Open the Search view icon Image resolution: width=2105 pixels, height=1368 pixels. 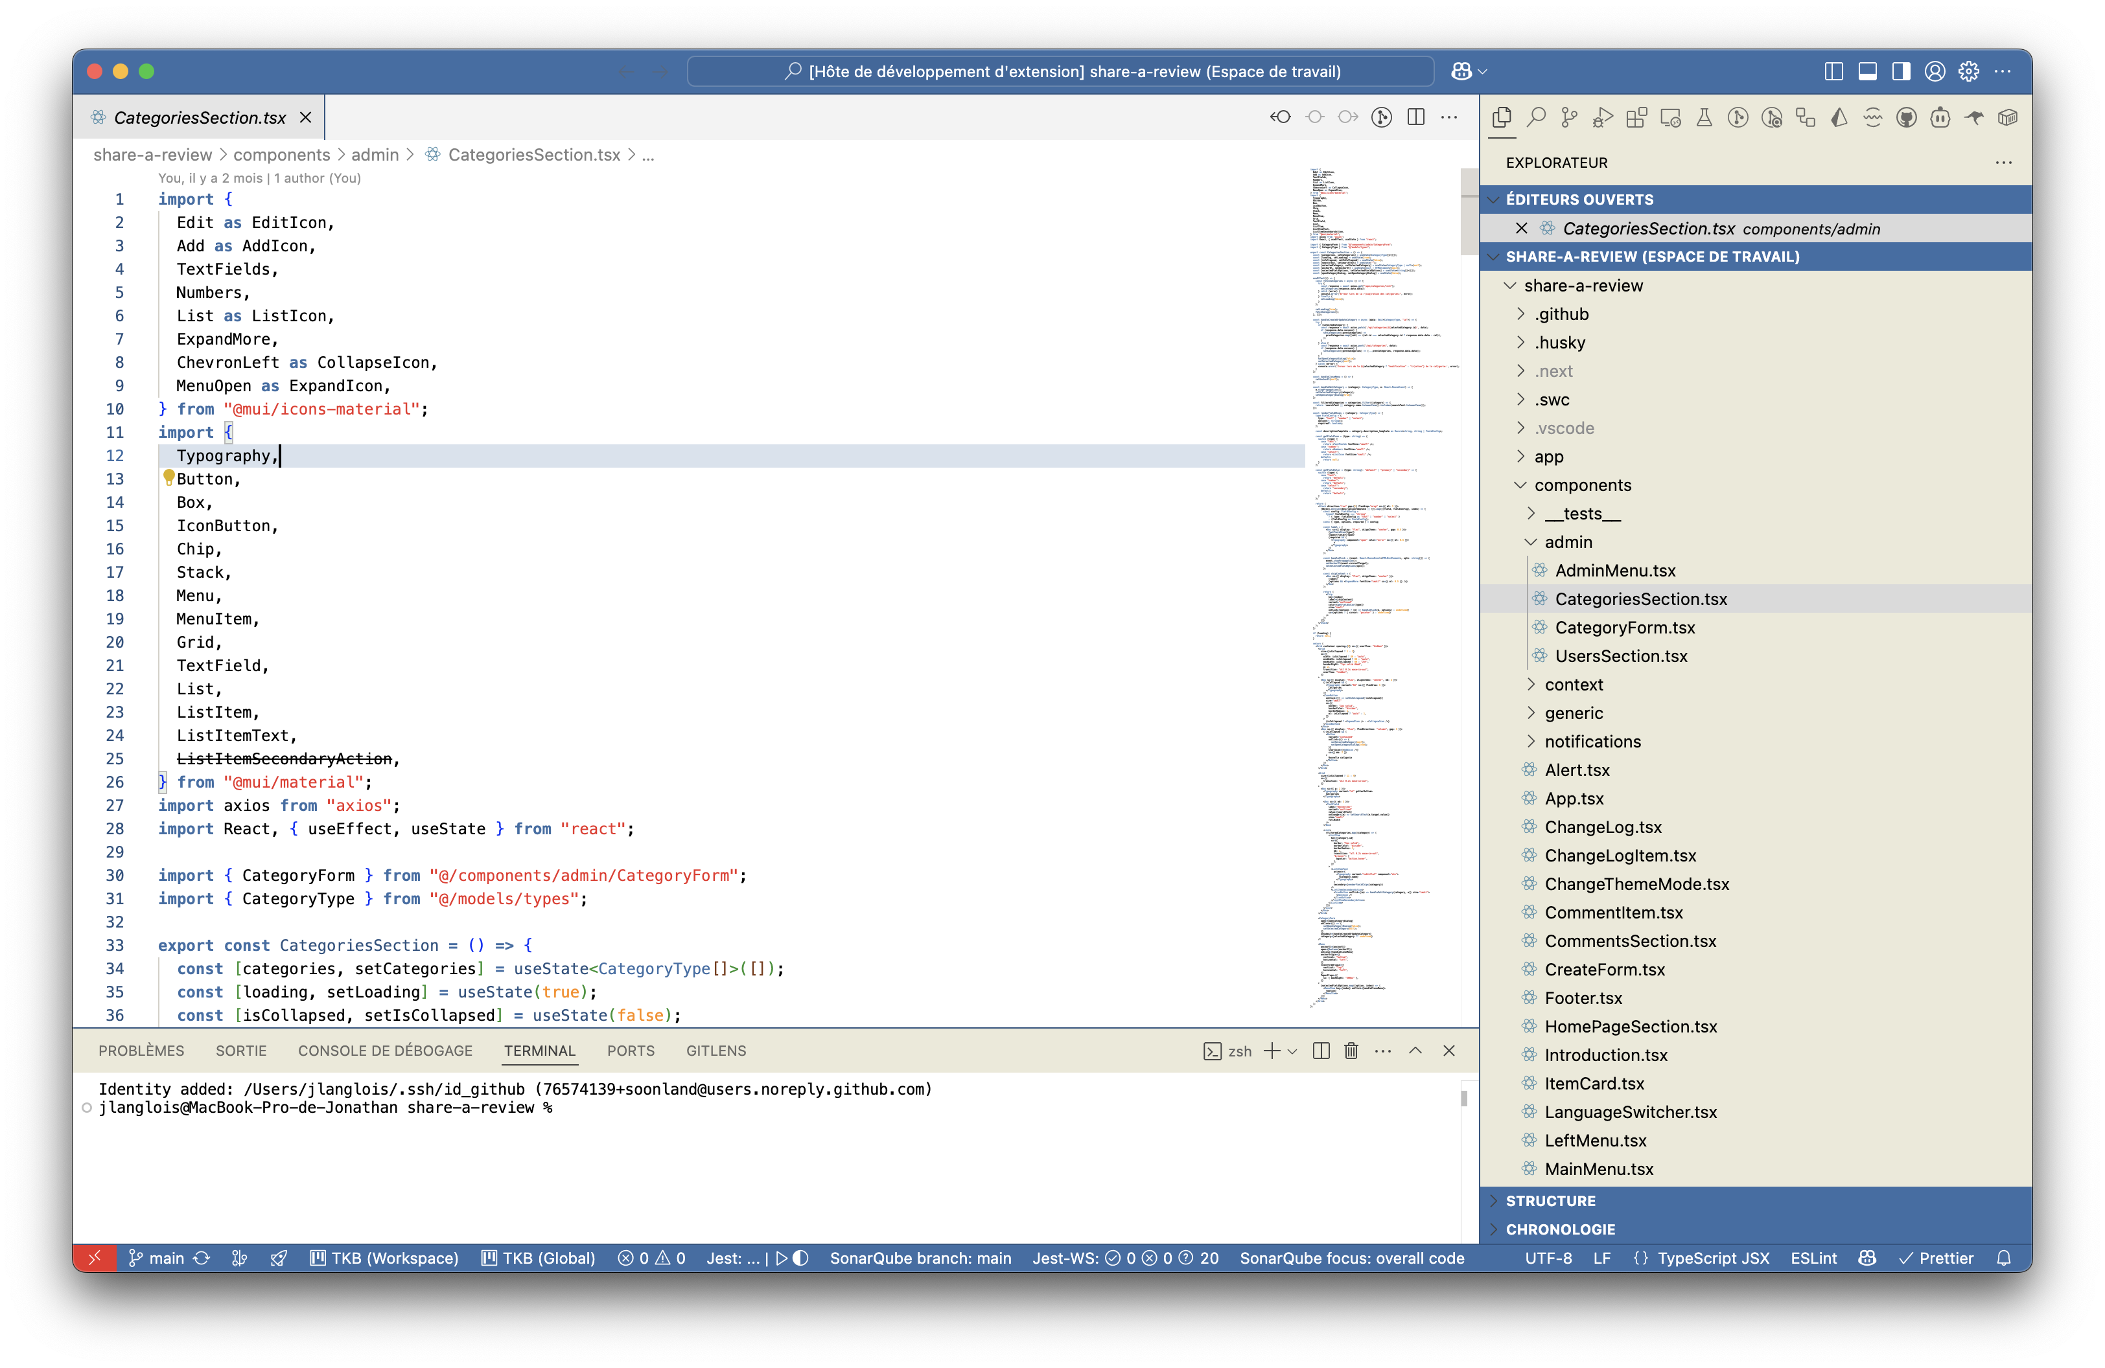1535,117
